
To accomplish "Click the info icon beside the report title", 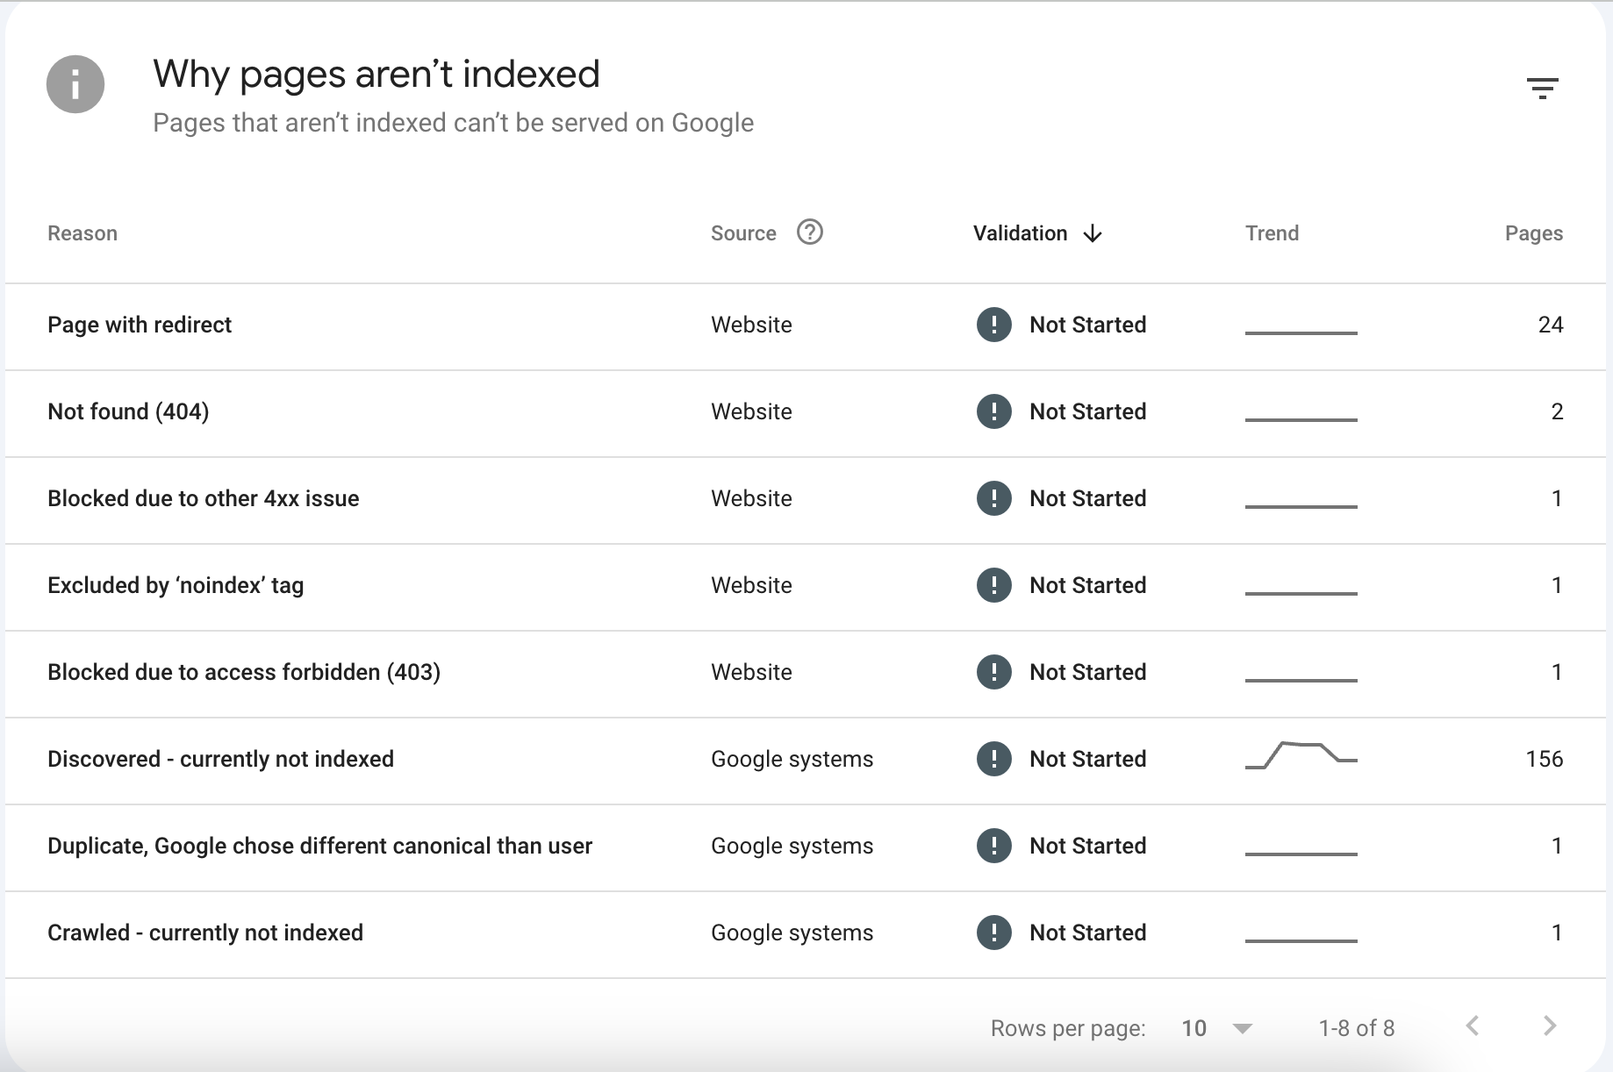I will [75, 84].
